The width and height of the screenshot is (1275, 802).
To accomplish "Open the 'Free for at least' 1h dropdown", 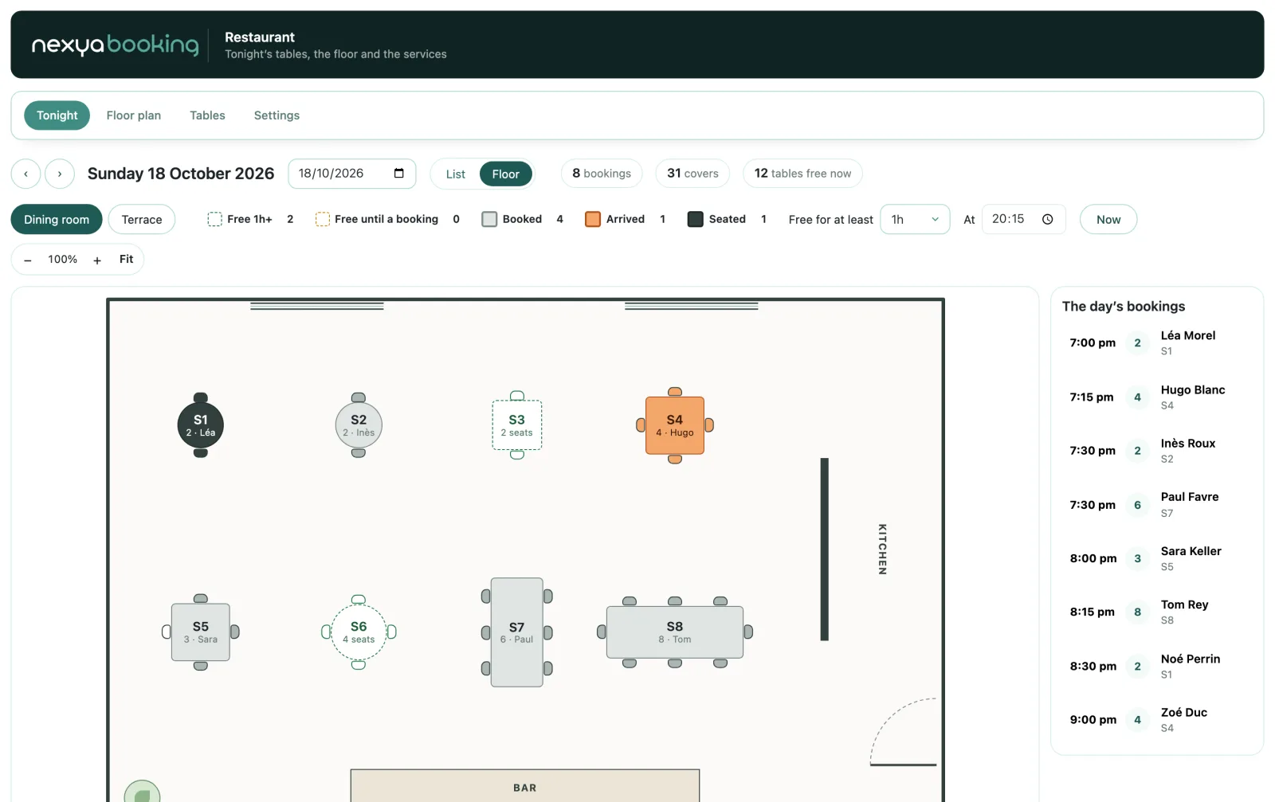I will 915,219.
